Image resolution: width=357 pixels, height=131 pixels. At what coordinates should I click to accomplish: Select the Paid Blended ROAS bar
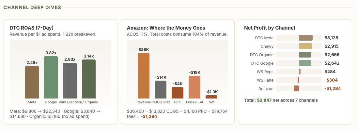70,81
